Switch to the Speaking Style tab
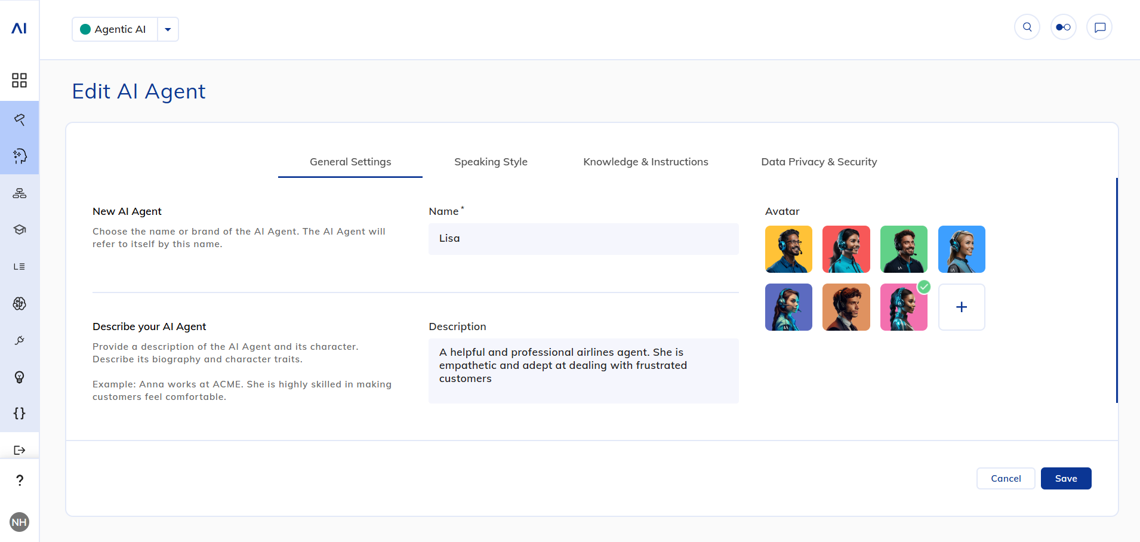The image size is (1140, 542). click(x=491, y=162)
